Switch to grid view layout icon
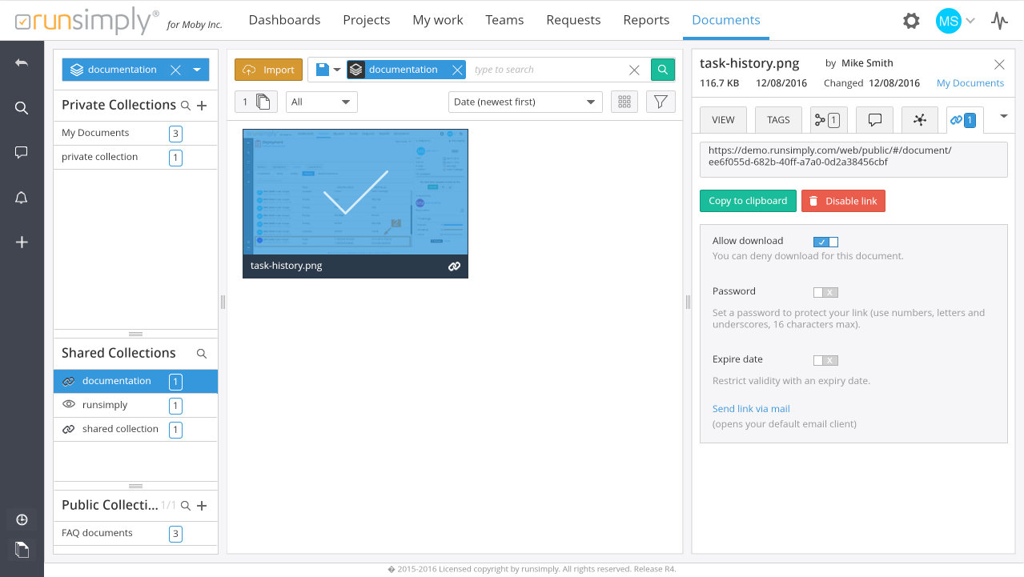Image resolution: width=1024 pixels, height=577 pixels. click(x=624, y=102)
